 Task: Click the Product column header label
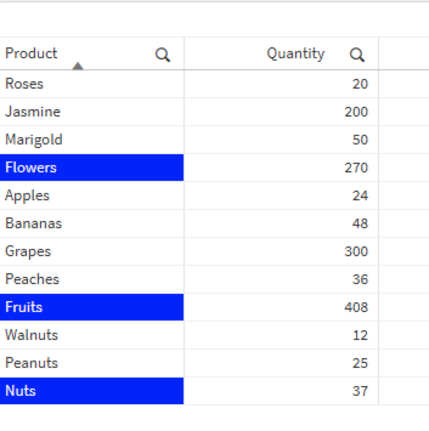coord(31,53)
